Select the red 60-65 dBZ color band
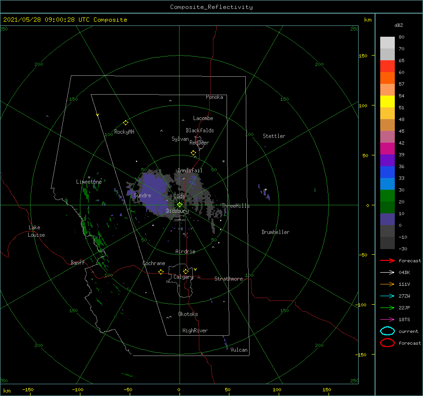This screenshot has height=396, width=423. (387, 66)
